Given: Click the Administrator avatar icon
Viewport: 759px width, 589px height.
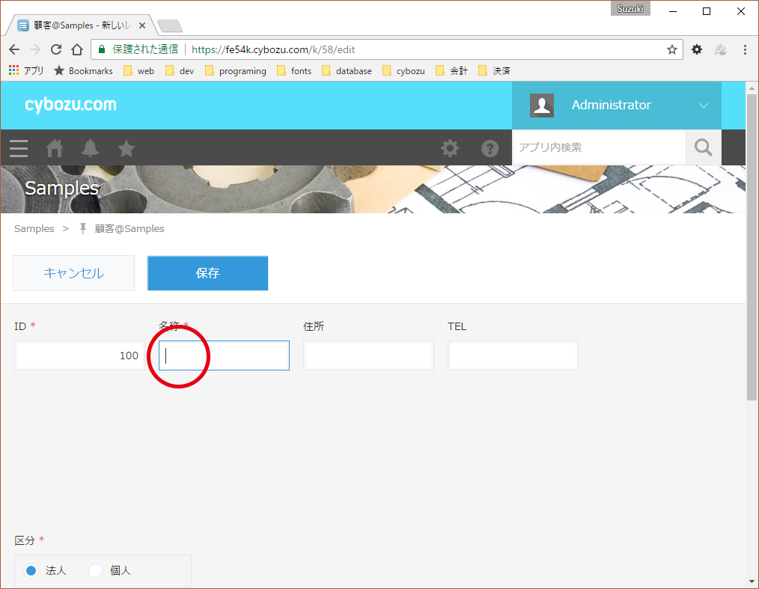Looking at the screenshot, I should (x=542, y=105).
